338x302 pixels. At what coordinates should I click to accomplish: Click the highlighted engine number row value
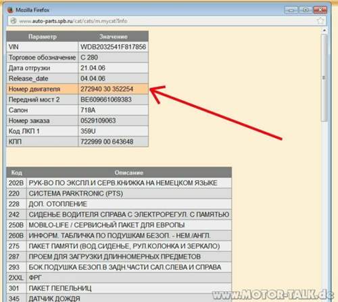click(113, 89)
